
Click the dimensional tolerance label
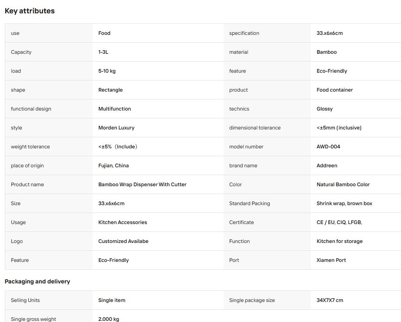255,128
